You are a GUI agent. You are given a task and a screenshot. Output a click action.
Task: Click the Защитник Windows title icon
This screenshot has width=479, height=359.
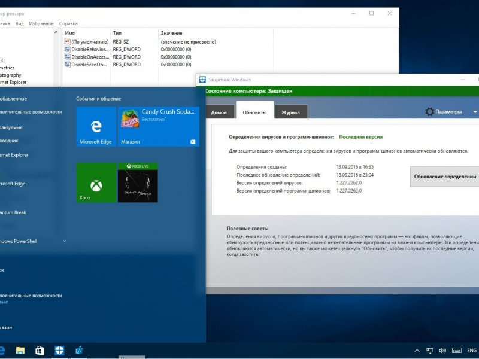[x=202, y=80]
